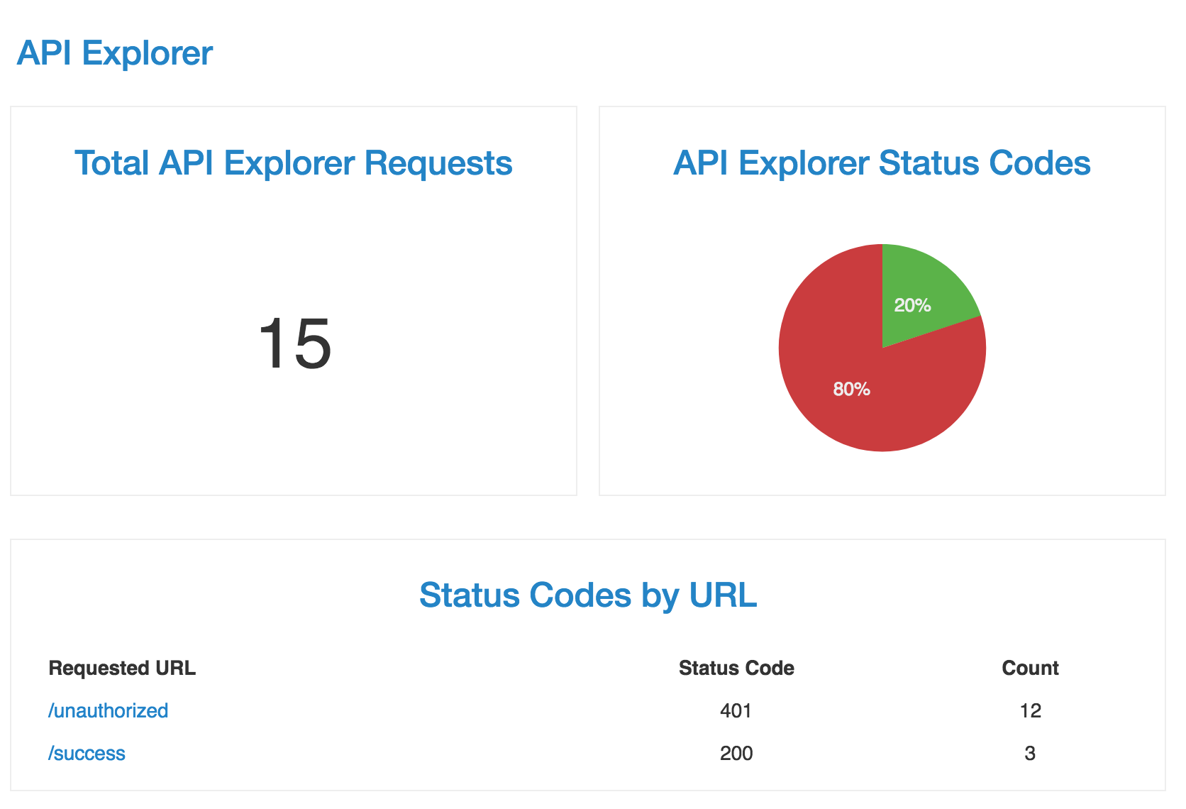1186x809 pixels.
Task: Click the 401 status code cell
Action: coord(736,710)
